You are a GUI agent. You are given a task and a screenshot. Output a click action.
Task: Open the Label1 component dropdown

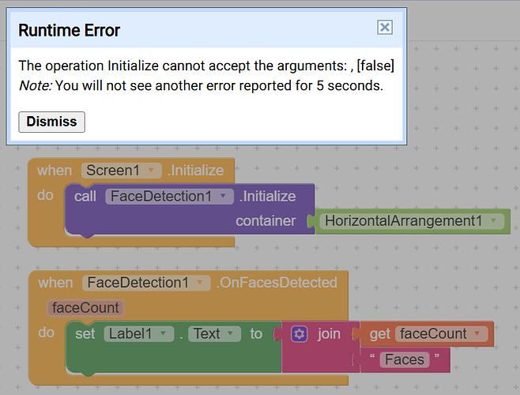(163, 333)
